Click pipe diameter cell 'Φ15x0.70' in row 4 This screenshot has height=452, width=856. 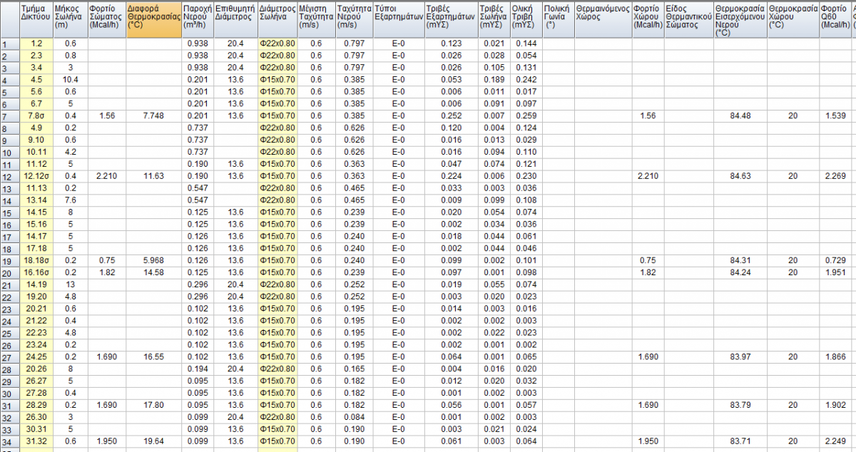point(277,80)
